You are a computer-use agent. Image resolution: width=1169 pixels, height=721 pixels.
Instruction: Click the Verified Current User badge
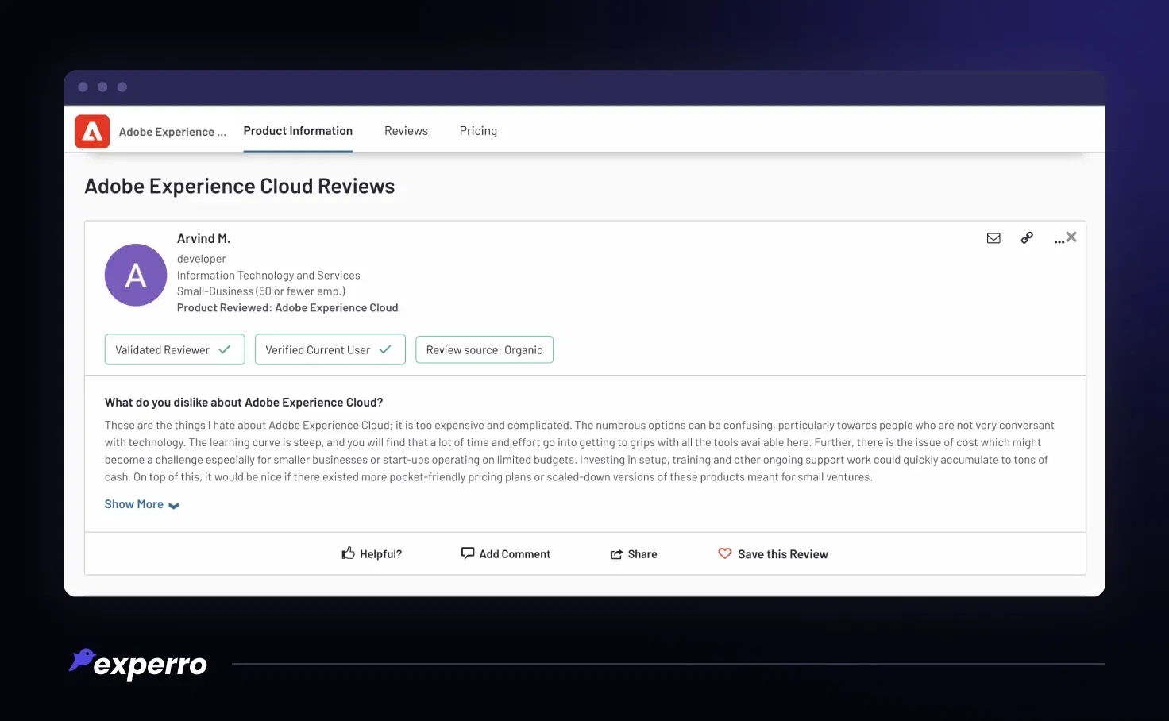tap(330, 349)
